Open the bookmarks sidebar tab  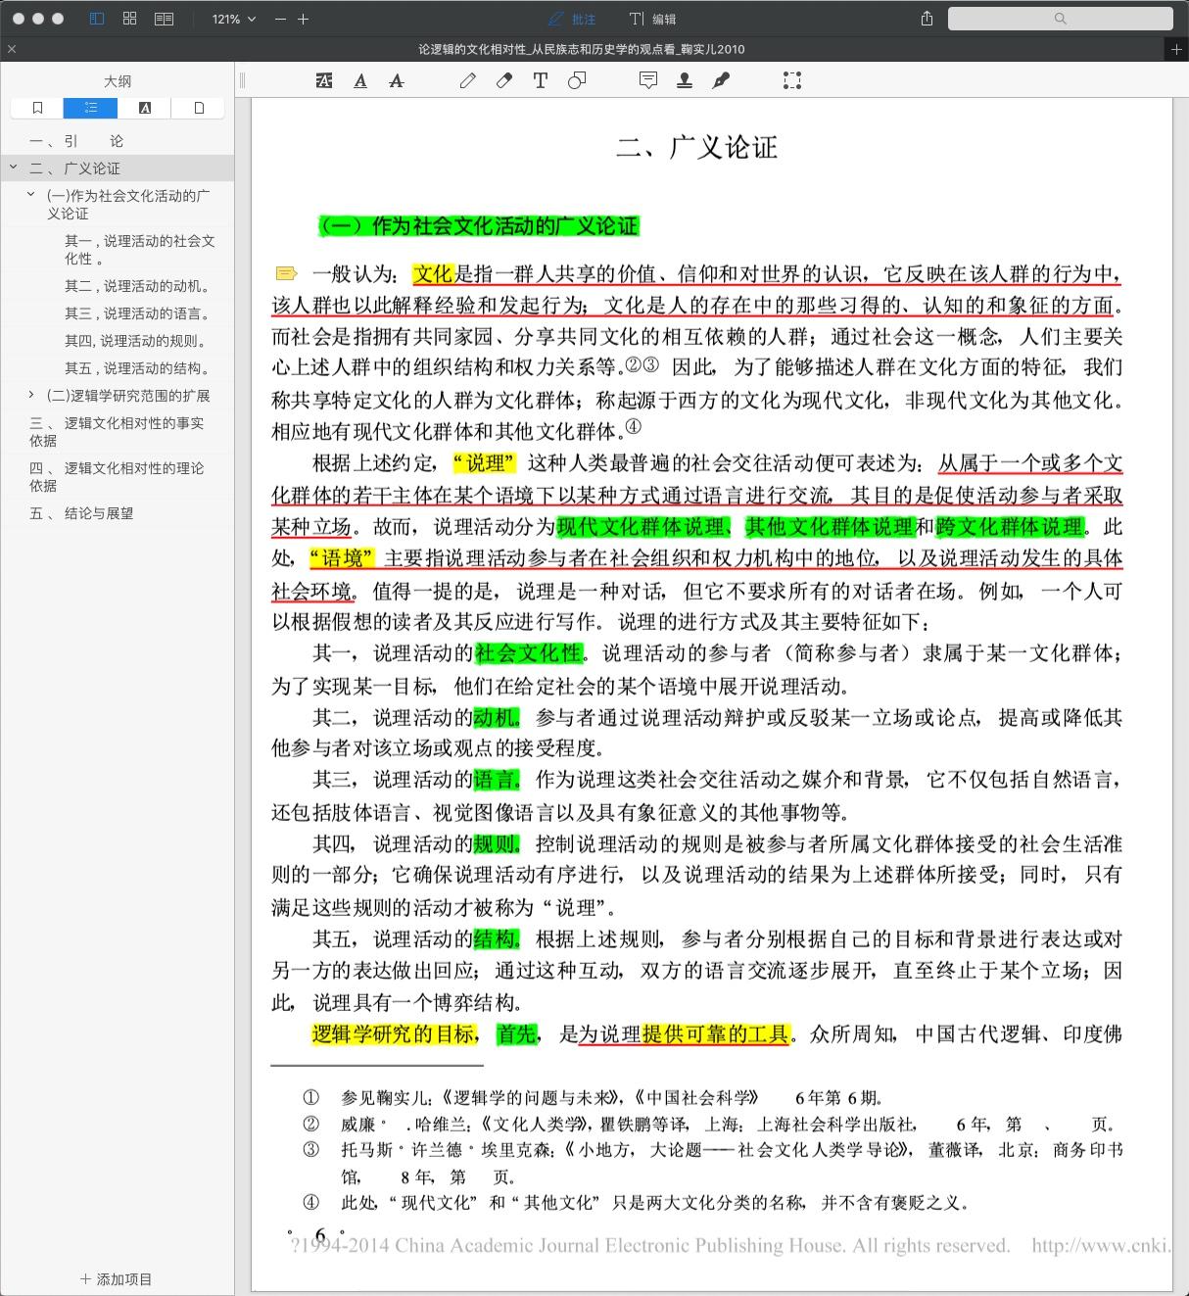tap(37, 108)
